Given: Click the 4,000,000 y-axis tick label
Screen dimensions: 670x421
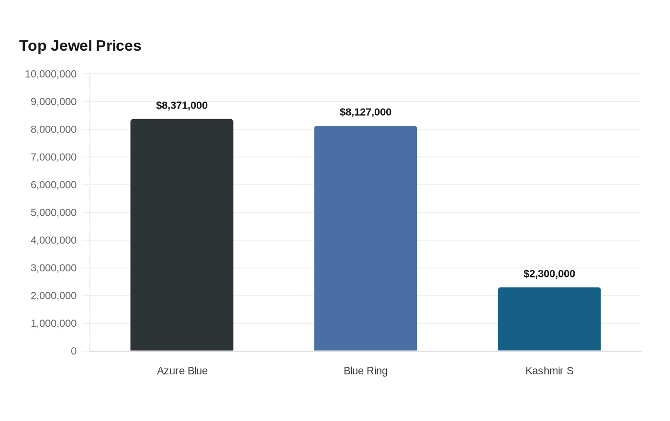Looking at the screenshot, I should [x=54, y=240].
